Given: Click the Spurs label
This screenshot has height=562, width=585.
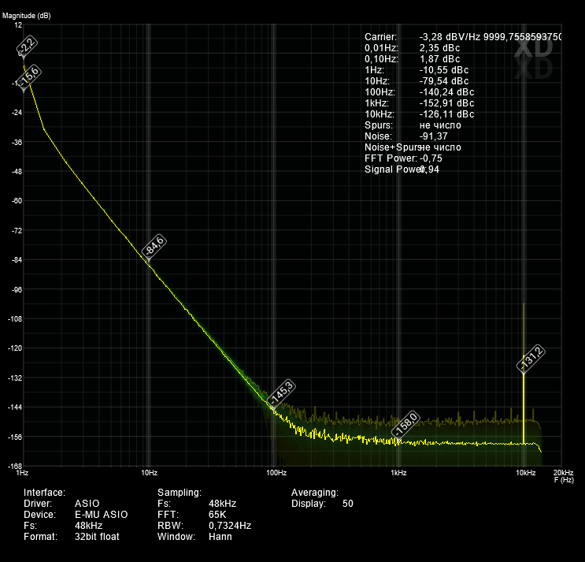Looking at the screenshot, I should [x=379, y=125].
